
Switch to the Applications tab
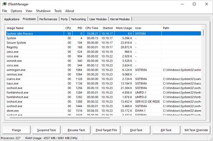pos(12,19)
